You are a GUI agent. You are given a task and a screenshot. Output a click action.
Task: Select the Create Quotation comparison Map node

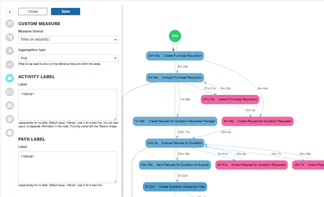175,187
